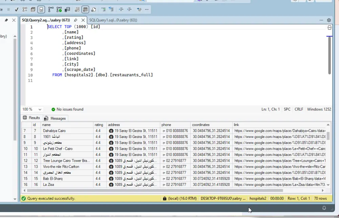This screenshot has height=218, width=339.
Task: Click the left panel scroll up arrow
Action: point(15,36)
